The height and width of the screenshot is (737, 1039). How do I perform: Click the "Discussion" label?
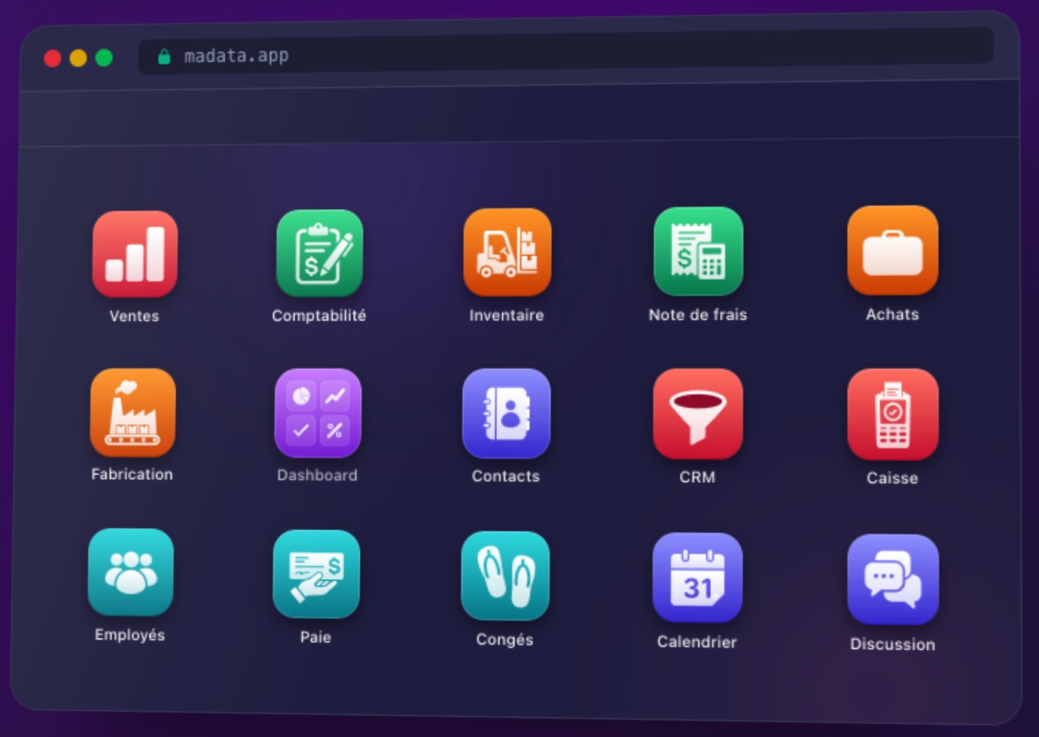(892, 644)
